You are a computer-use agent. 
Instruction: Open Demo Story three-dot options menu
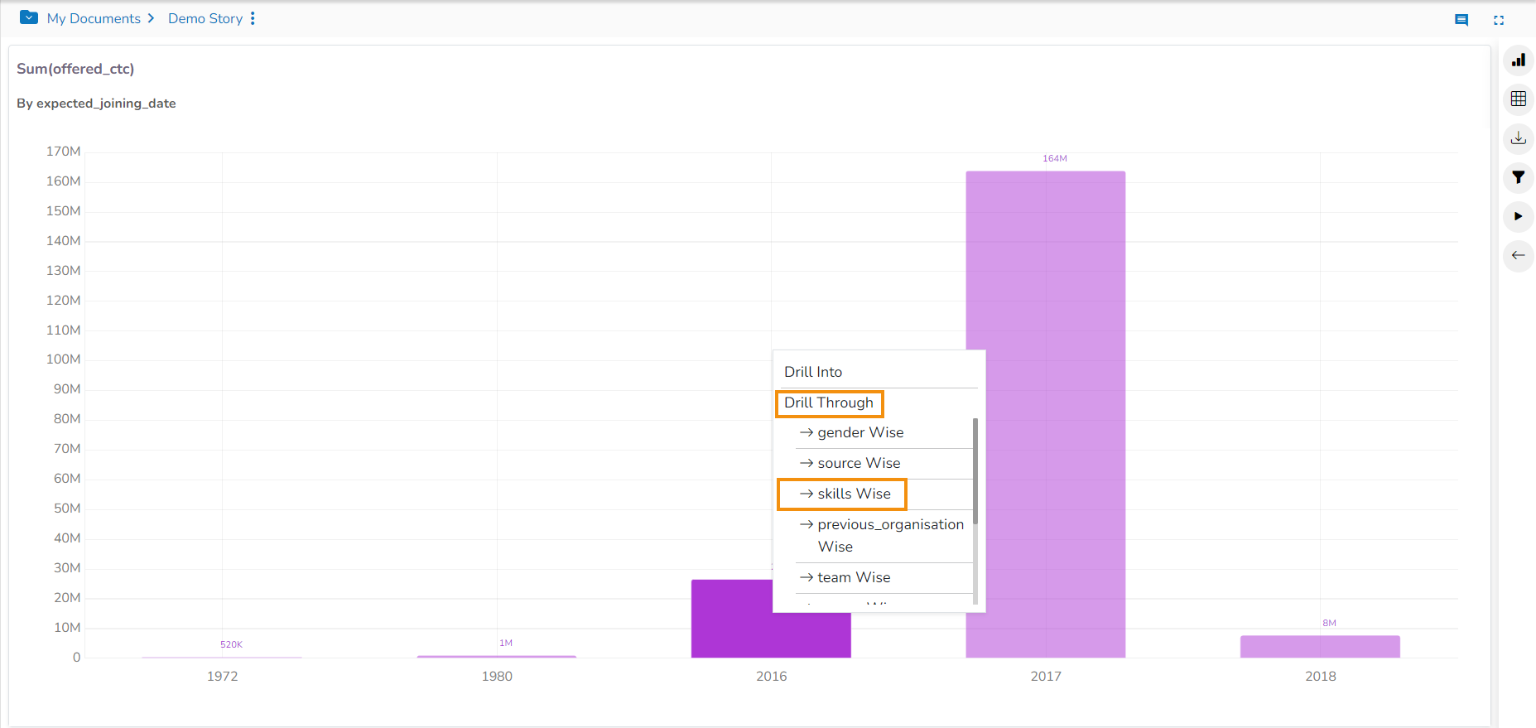coord(253,18)
